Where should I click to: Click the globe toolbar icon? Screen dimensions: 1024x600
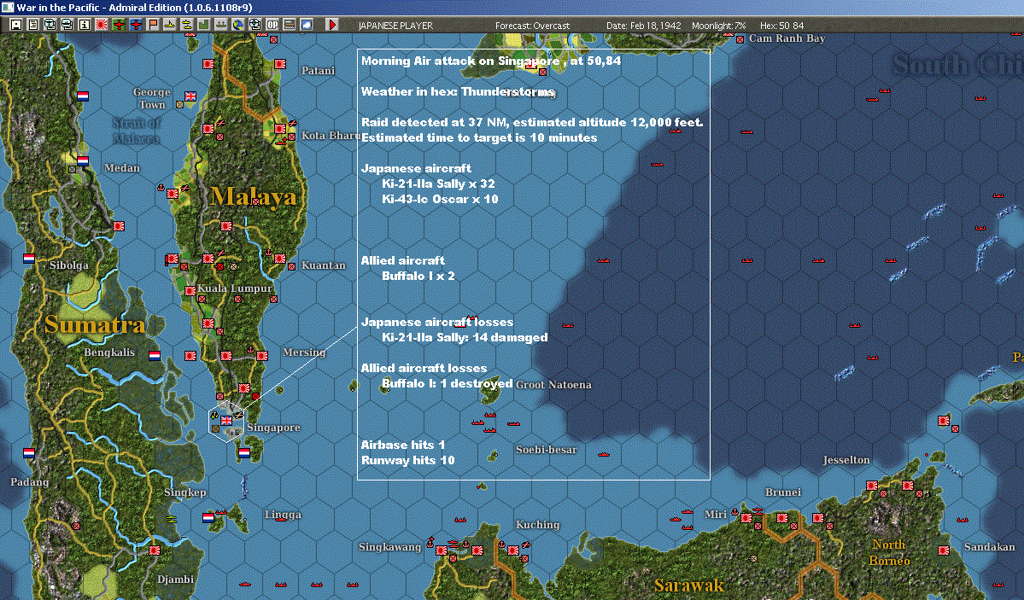click(237, 25)
